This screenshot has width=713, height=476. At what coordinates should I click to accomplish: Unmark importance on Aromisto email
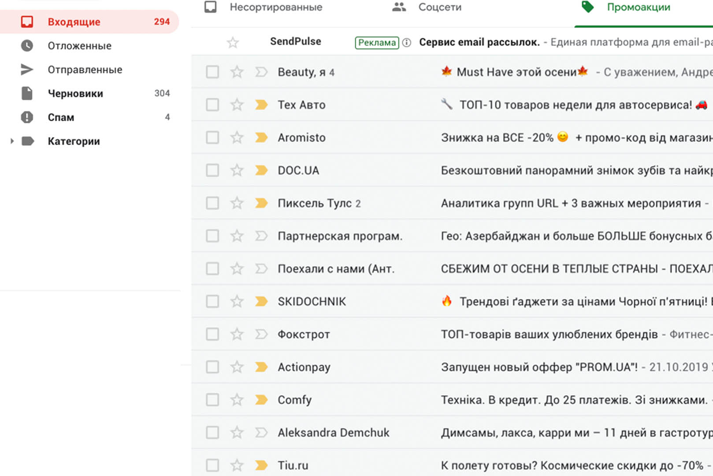[x=261, y=138]
